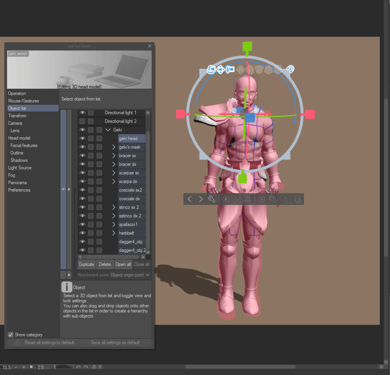The image size is (390, 375).
Task: Hide Directional light 1 using eye icon
Action: 82,113
